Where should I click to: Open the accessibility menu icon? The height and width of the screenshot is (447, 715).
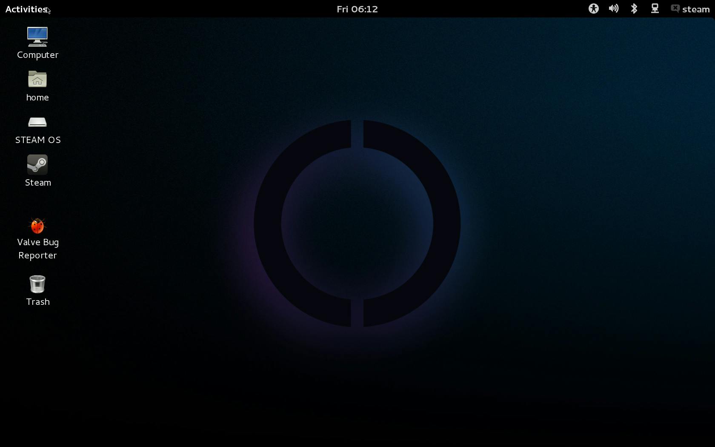point(594,9)
